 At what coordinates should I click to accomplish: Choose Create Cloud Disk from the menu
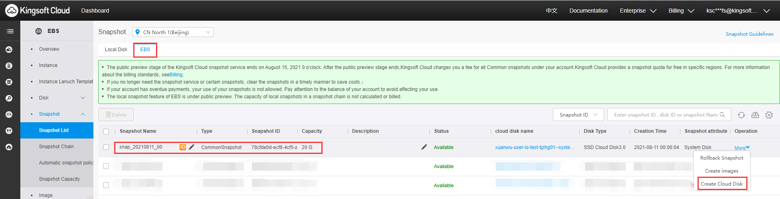coord(721,184)
